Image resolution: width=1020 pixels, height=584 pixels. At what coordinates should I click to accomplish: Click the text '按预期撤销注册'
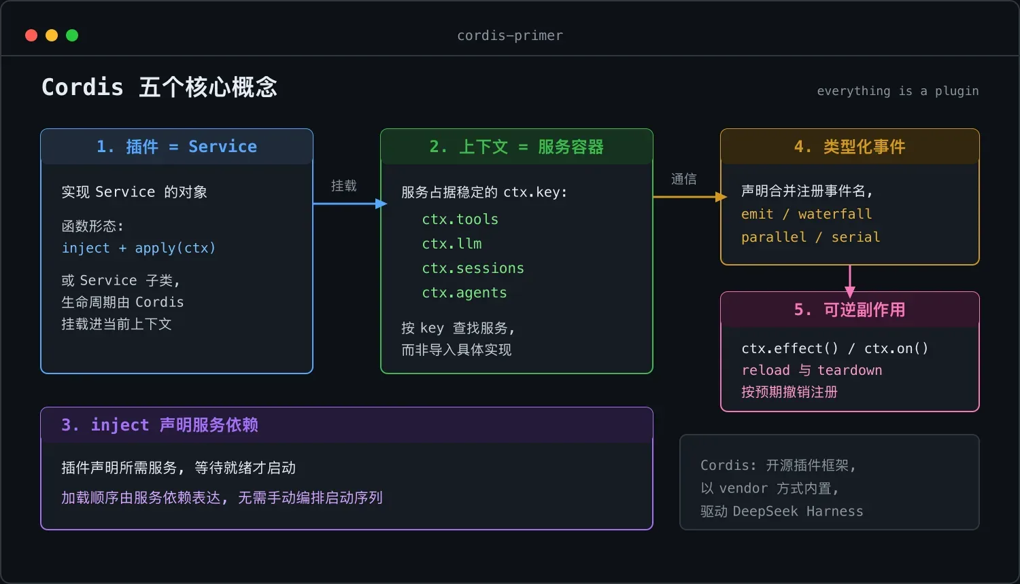coord(789,392)
